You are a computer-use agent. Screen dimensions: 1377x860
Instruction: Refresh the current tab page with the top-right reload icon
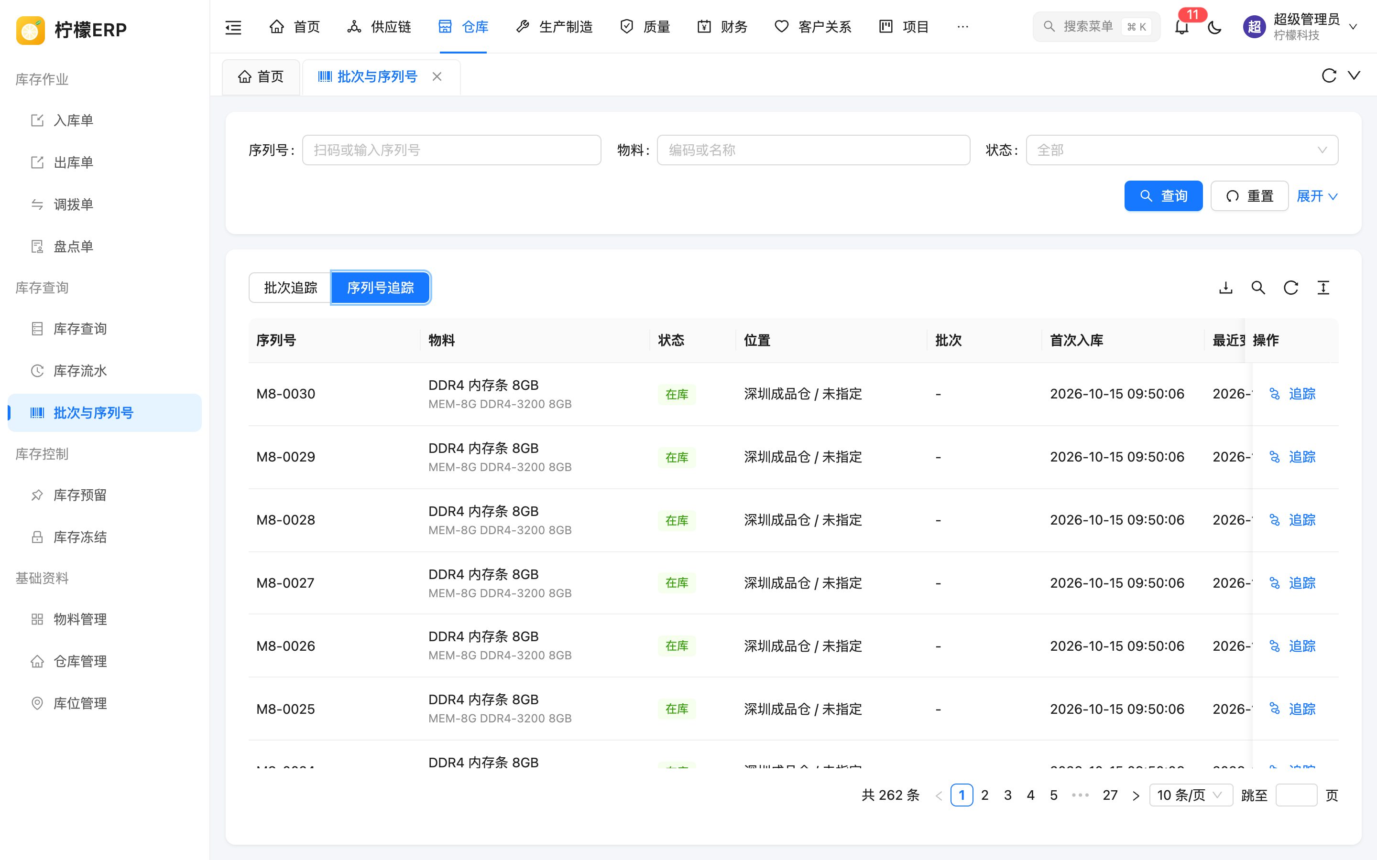pyautogui.click(x=1329, y=75)
